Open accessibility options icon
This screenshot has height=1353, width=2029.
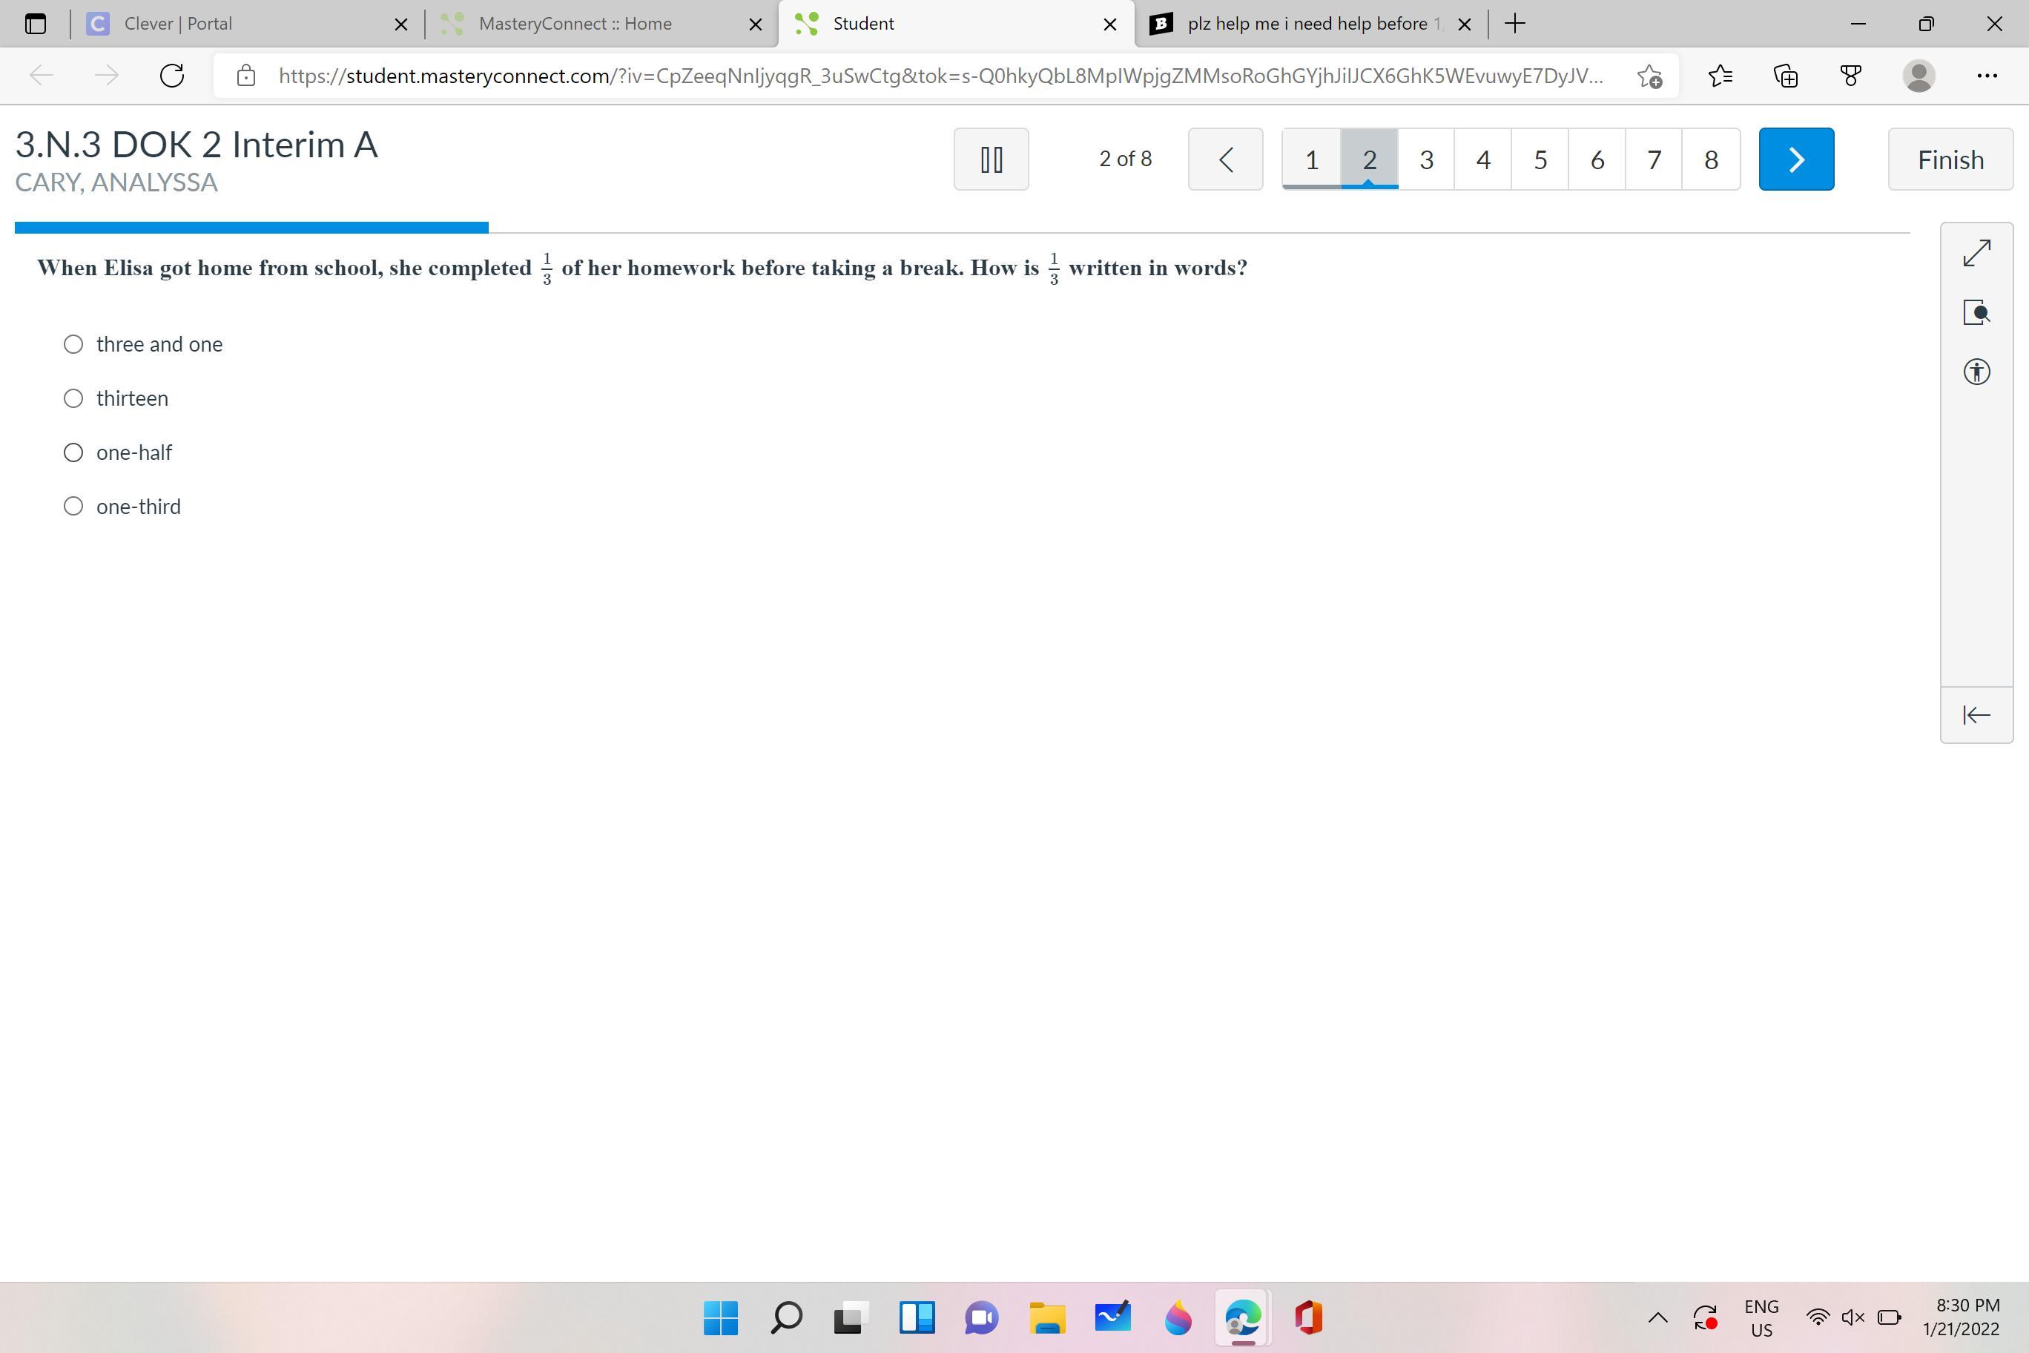tap(1976, 372)
